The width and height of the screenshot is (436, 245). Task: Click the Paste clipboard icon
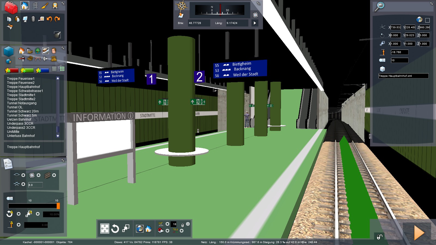pos(17,19)
